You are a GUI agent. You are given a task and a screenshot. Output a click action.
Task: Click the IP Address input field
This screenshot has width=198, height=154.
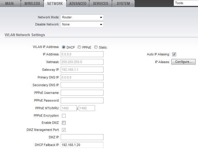[x=82, y=54]
